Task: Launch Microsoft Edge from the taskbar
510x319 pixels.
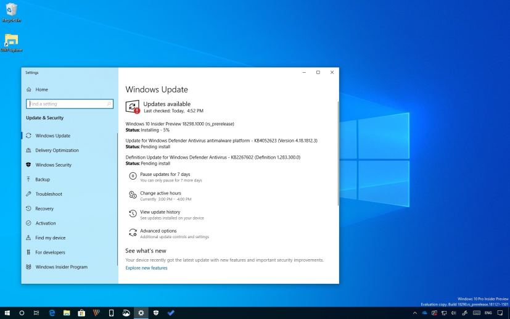Action: tap(52, 313)
